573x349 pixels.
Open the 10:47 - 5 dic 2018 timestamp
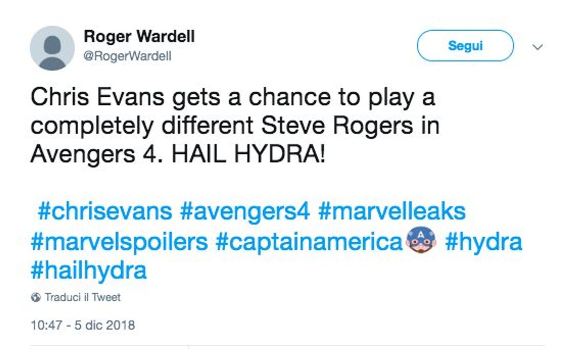tap(83, 326)
